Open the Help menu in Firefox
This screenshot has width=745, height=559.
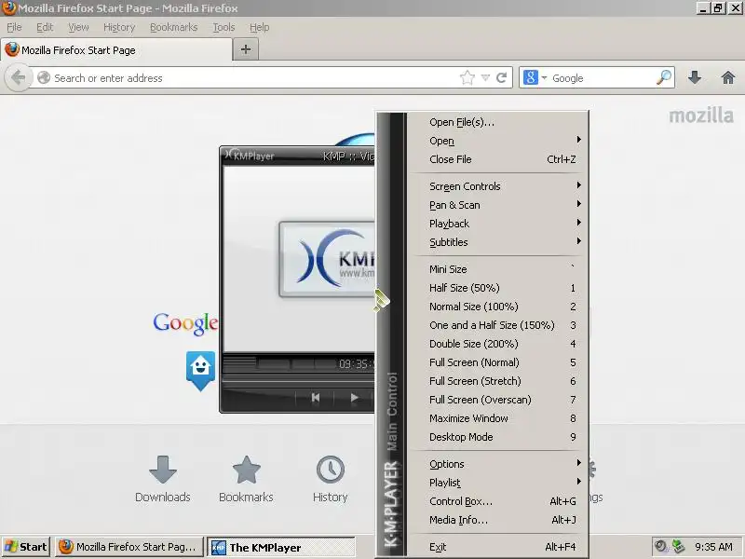point(260,28)
